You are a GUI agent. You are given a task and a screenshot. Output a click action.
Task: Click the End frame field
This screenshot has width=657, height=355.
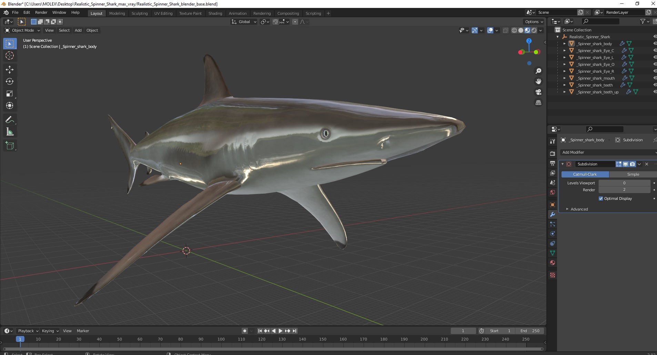(x=530, y=331)
